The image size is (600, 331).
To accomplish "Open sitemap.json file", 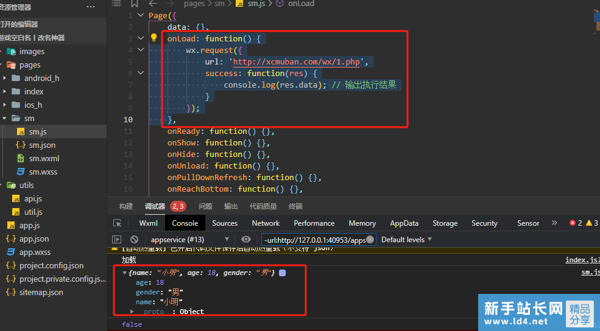I will (53, 292).
